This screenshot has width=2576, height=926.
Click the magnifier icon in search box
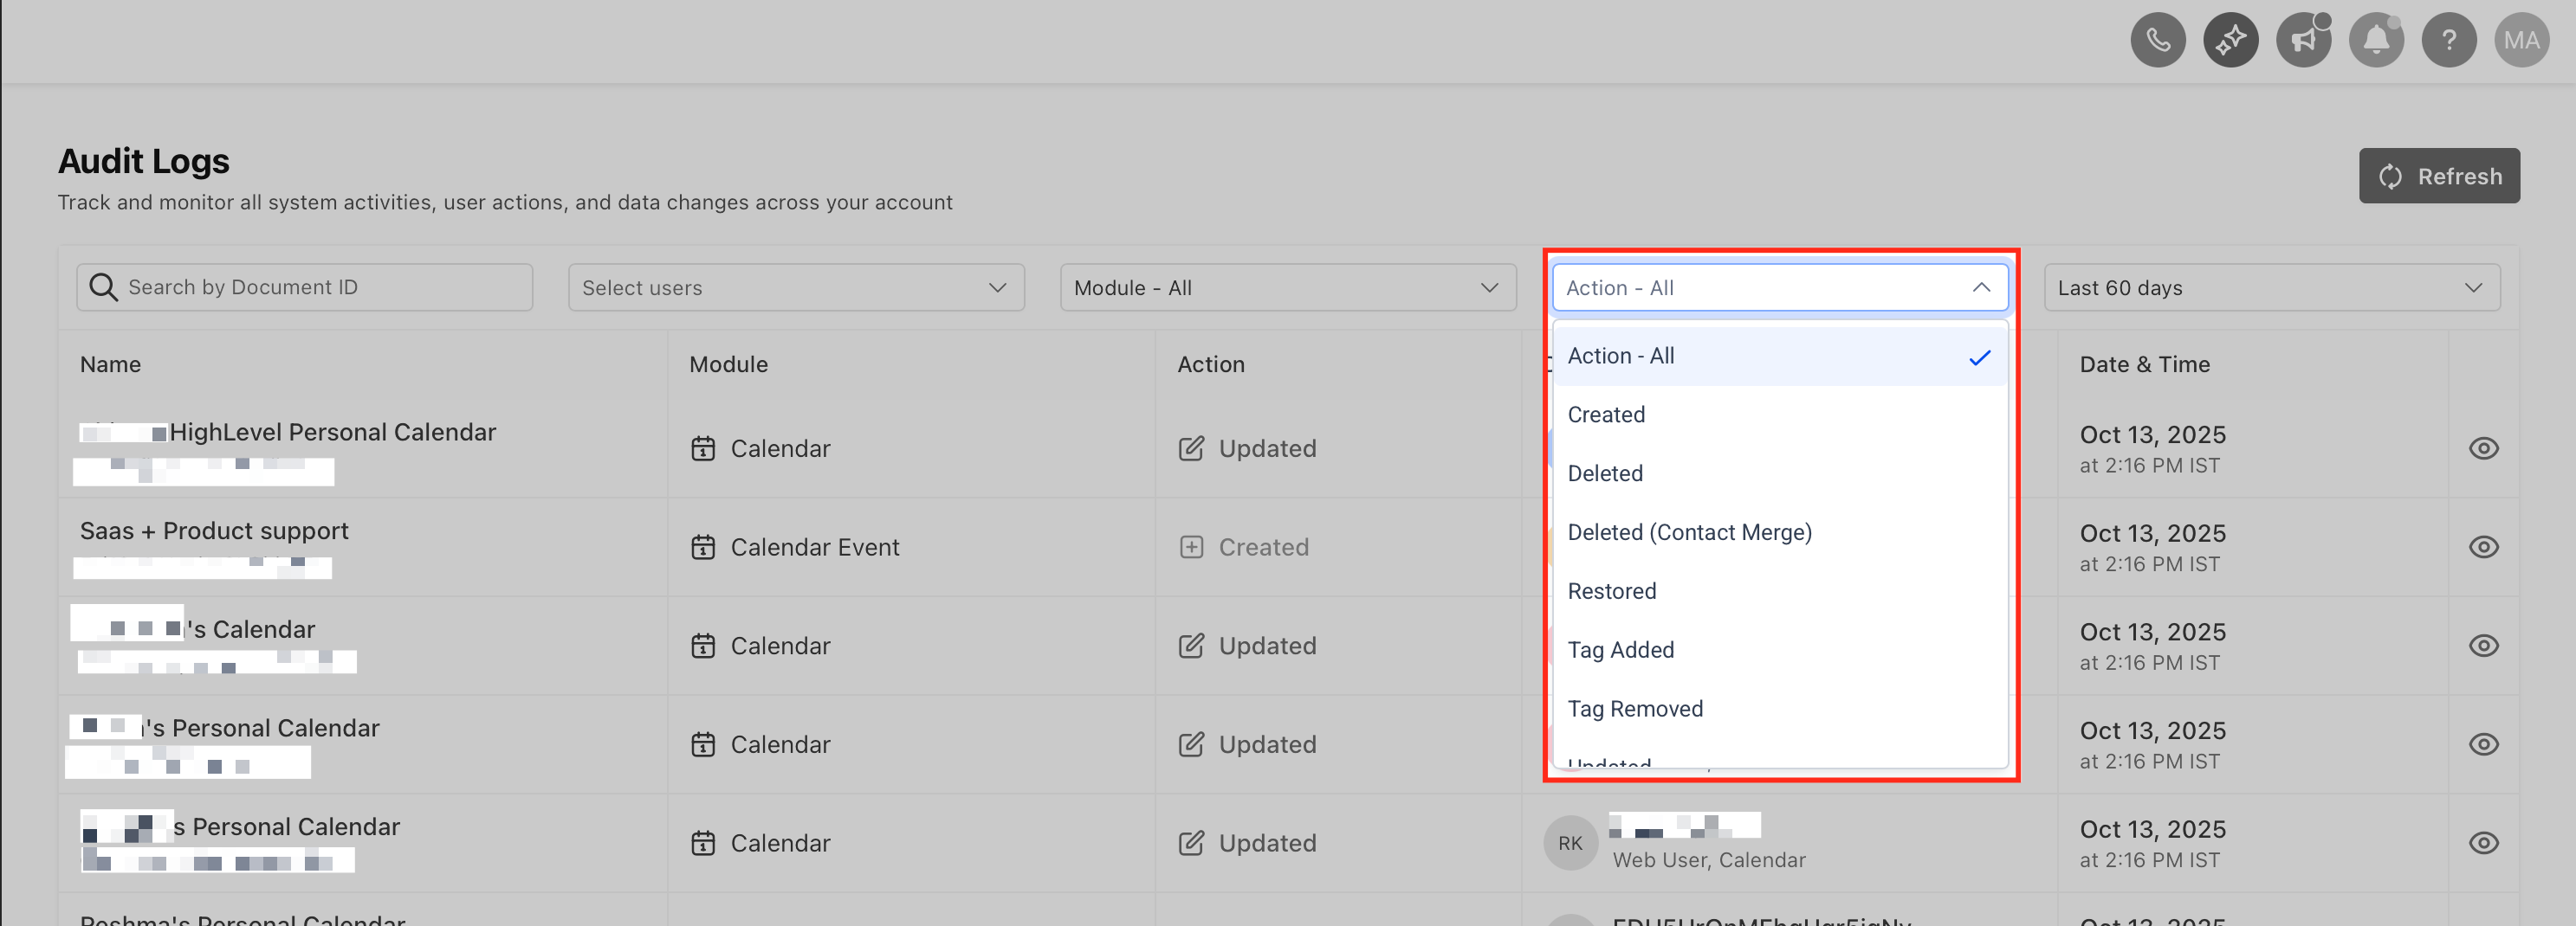(103, 287)
